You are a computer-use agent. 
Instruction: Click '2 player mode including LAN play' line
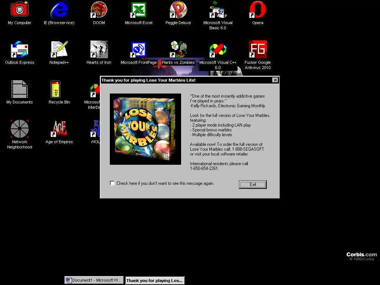click(x=220, y=125)
